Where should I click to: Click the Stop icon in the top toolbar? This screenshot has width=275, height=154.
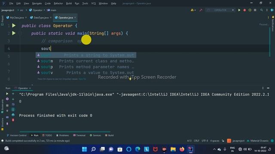[255, 10]
